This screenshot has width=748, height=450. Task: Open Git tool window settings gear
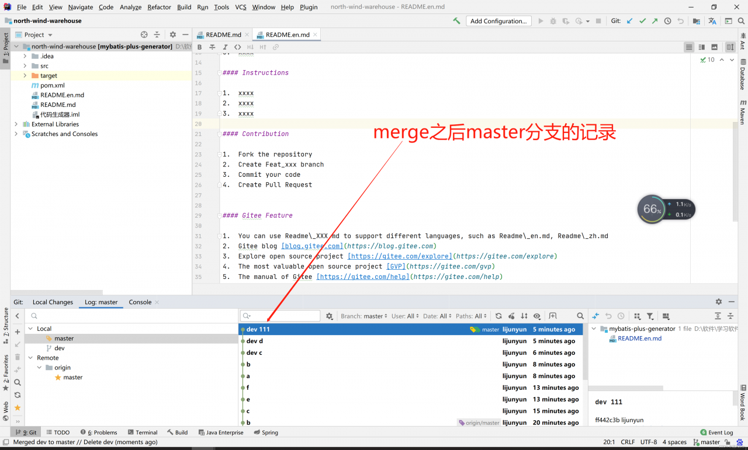pos(719,302)
